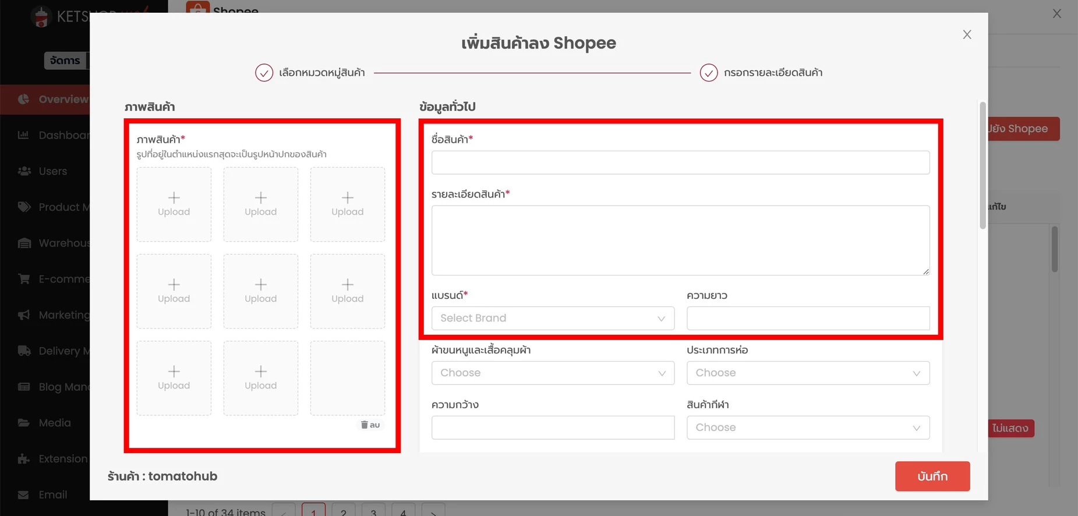Click the Marketing megaphone icon
The width and height of the screenshot is (1078, 516).
[24, 315]
